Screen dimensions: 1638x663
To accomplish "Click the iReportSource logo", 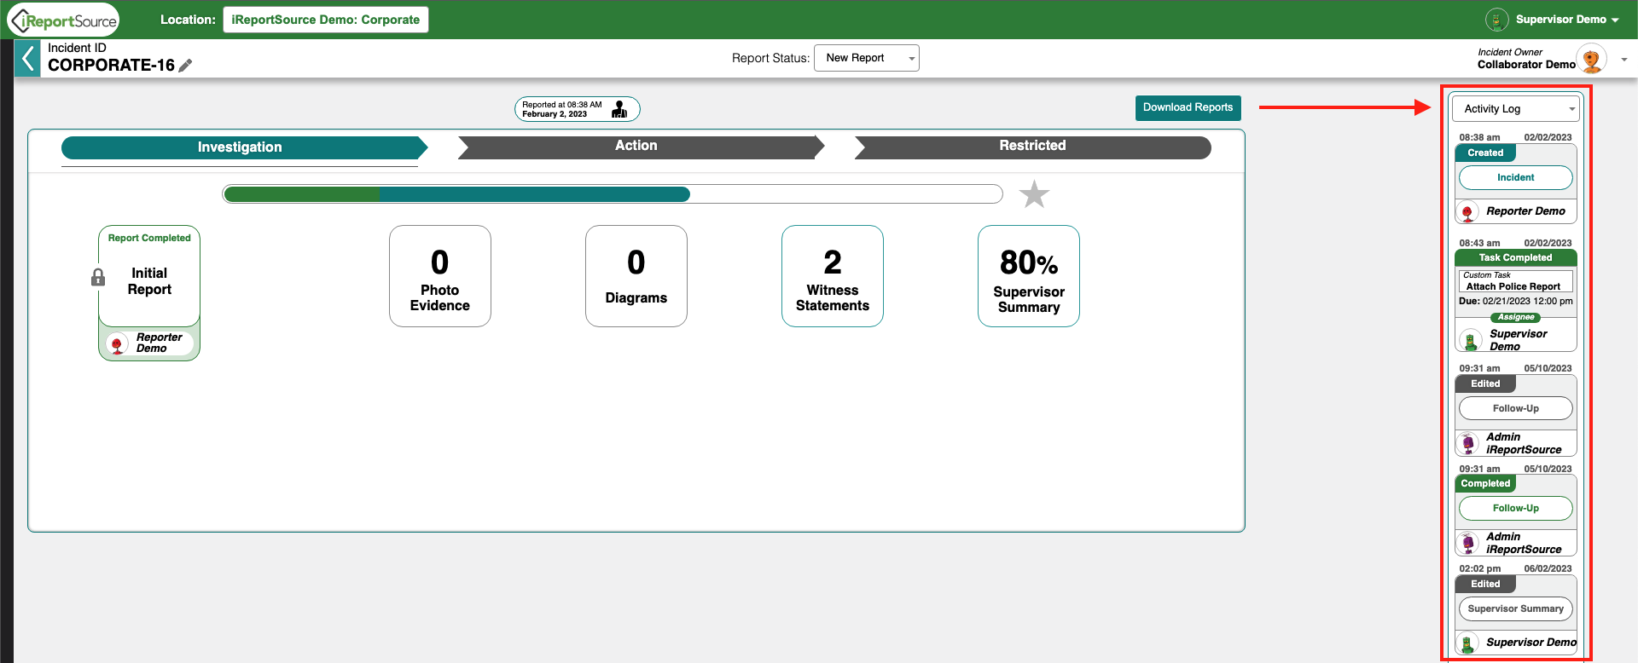I will click(64, 20).
